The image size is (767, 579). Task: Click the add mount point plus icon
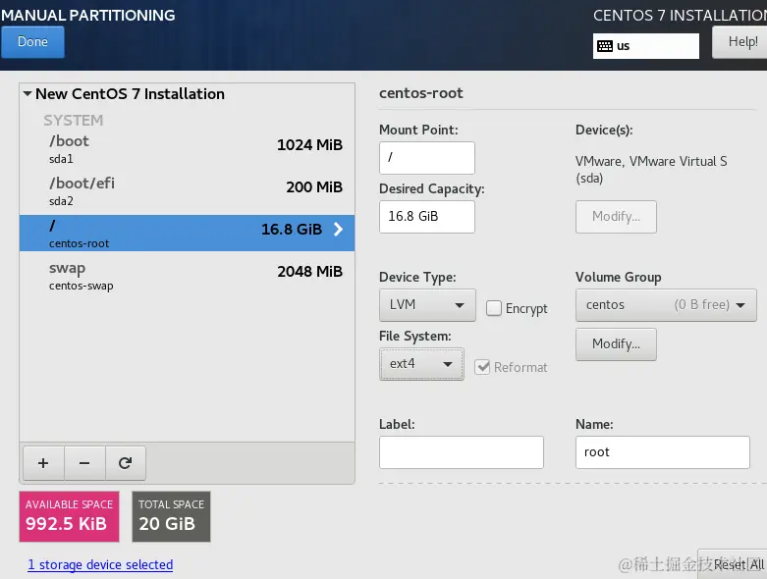click(43, 463)
